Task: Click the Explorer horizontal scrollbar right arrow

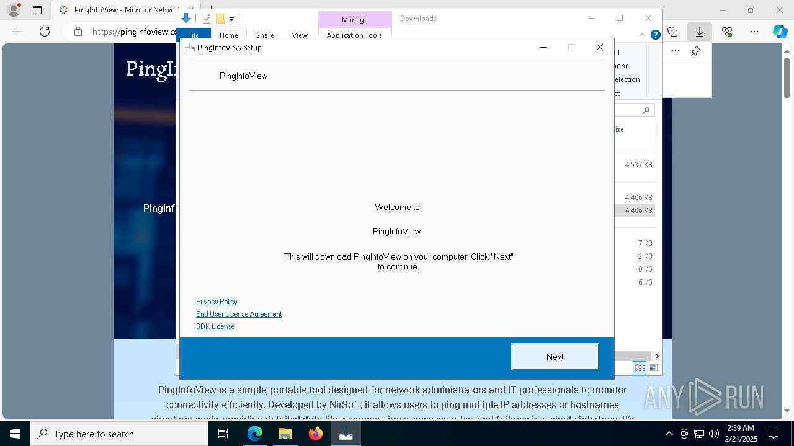Action: click(657, 356)
